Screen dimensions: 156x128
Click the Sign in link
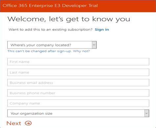click(102, 29)
